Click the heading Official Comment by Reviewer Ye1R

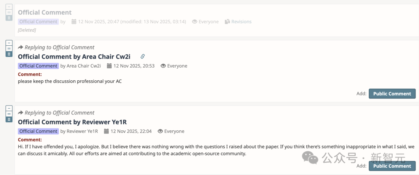(x=72, y=122)
